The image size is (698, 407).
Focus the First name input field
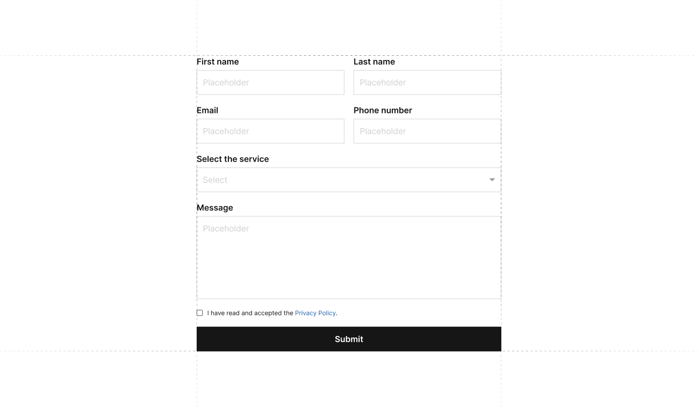[271, 83]
